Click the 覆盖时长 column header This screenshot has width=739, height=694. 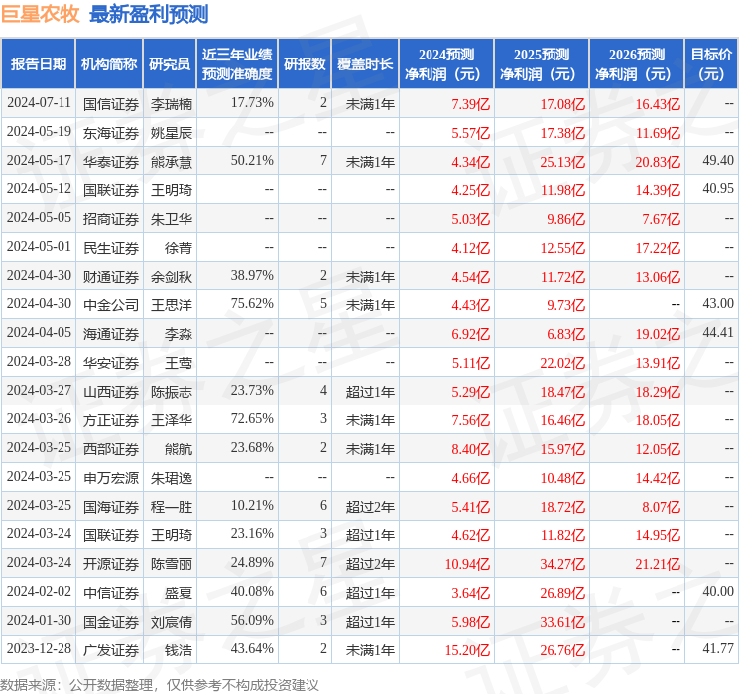[365, 64]
